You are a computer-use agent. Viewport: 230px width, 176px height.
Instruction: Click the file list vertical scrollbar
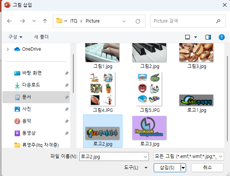[227, 98]
